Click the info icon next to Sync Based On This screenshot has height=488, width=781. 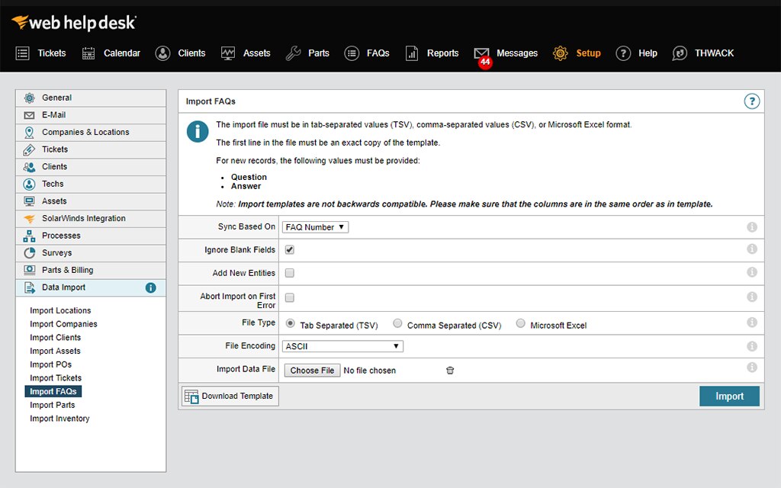[x=751, y=226]
